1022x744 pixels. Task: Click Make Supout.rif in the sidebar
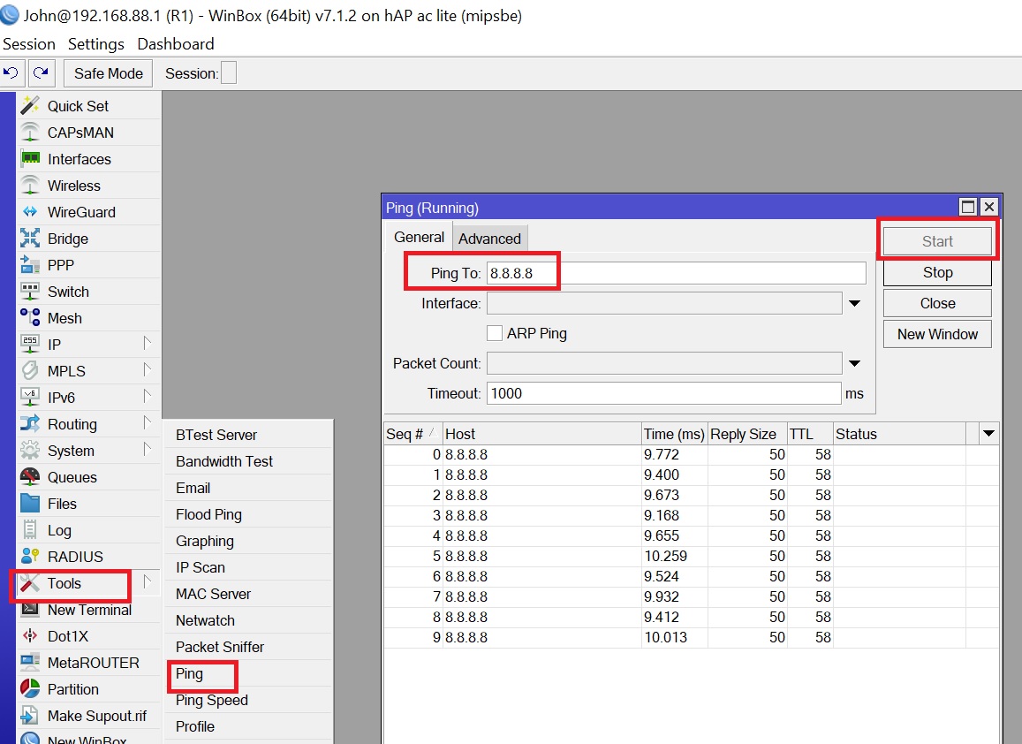click(88, 716)
